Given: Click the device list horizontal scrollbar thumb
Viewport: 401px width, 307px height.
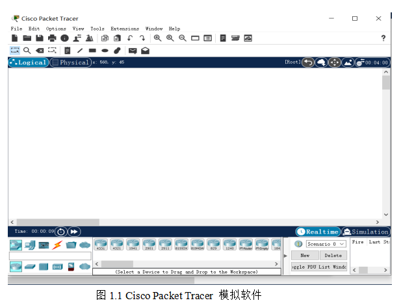Looking at the screenshot, I should pyautogui.click(x=117, y=264).
